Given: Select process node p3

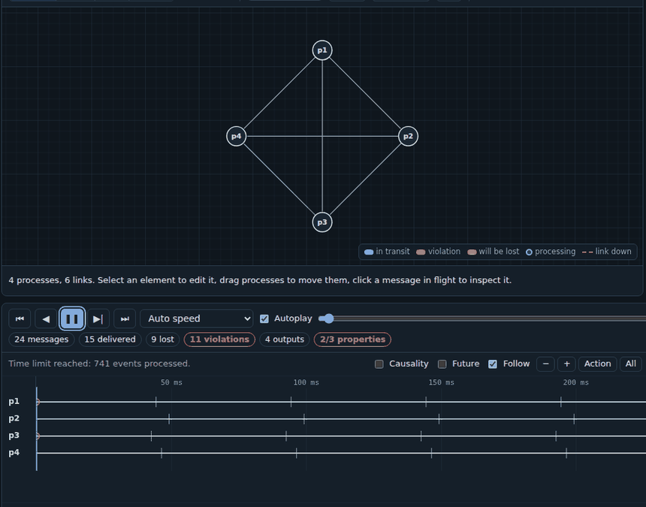Looking at the screenshot, I should pyautogui.click(x=322, y=222).
